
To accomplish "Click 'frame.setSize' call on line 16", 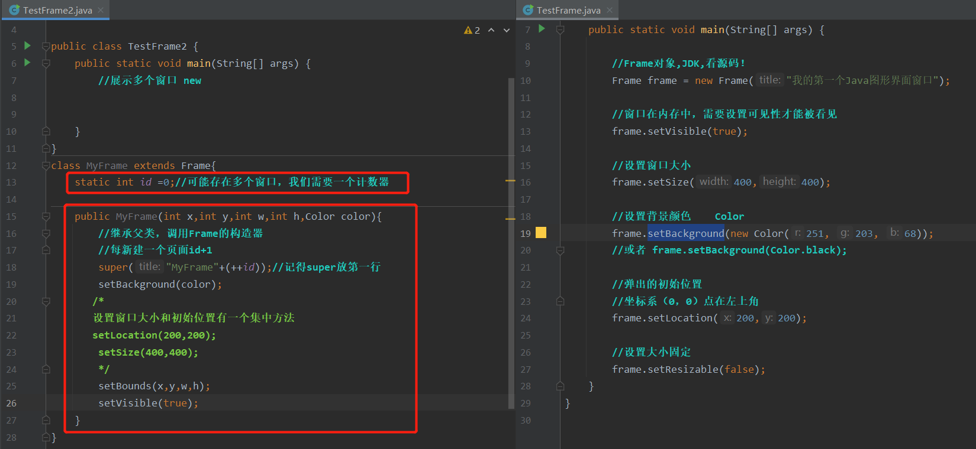I will click(650, 182).
